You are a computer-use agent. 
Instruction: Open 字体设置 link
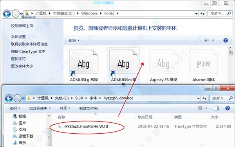point(18,37)
